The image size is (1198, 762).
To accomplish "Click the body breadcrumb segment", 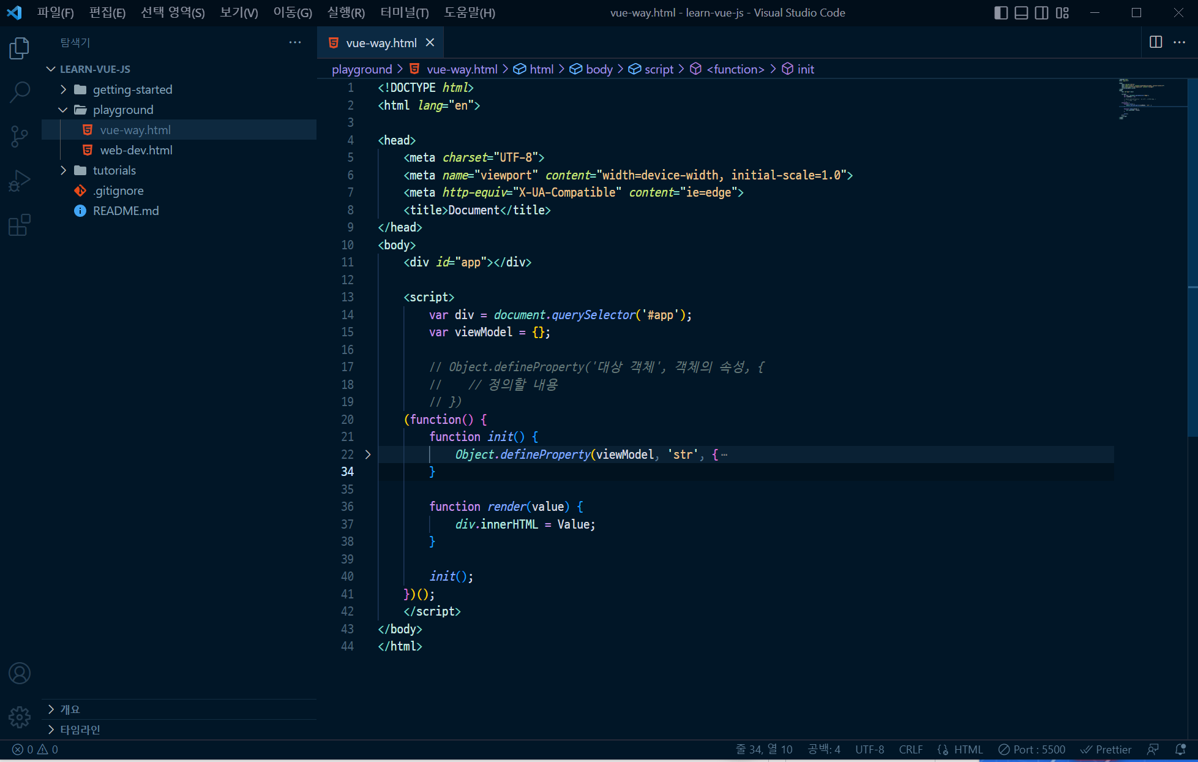I will [591, 69].
